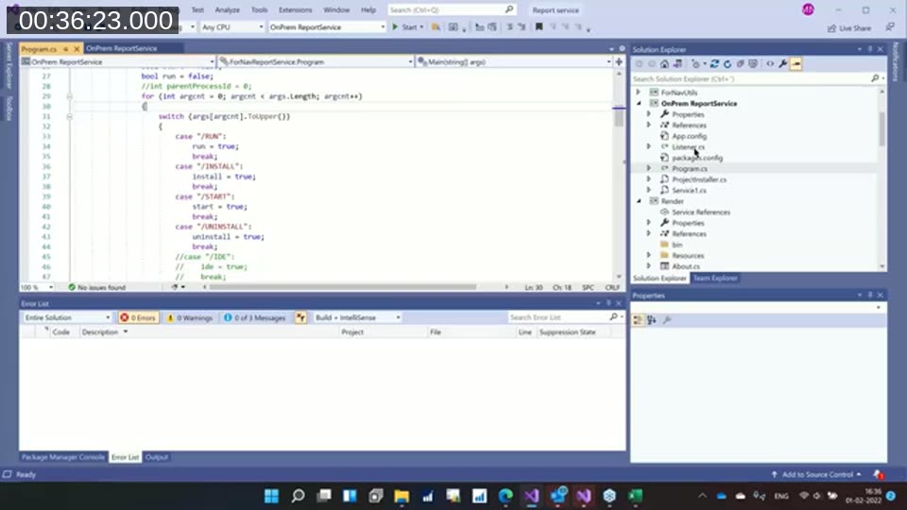Click the Live Share button

coord(849,27)
